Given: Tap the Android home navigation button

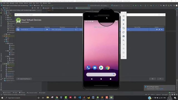Looking at the screenshot, I should (101, 79).
